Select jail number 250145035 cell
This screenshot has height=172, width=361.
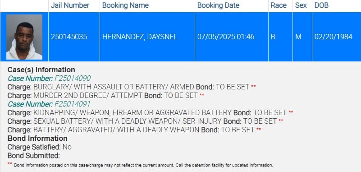[74, 37]
